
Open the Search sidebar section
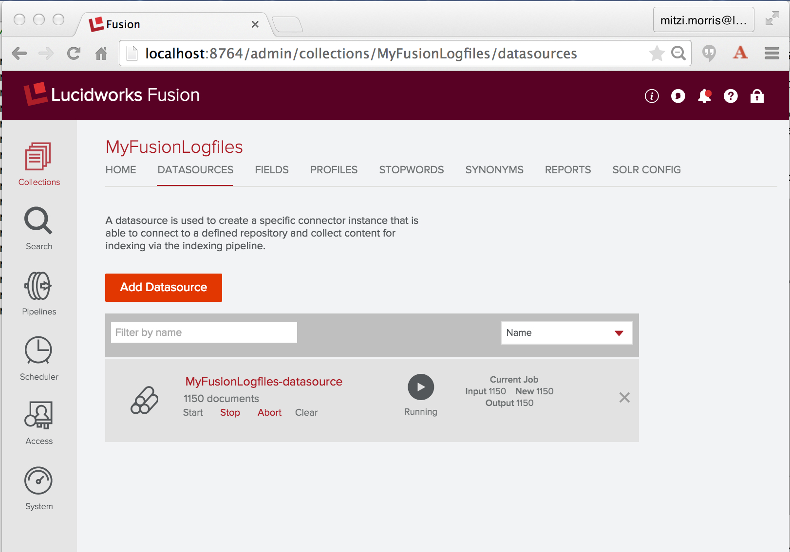[x=38, y=229]
